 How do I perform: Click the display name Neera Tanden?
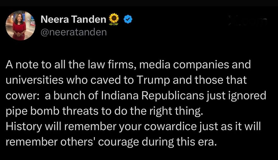[x=73, y=19]
